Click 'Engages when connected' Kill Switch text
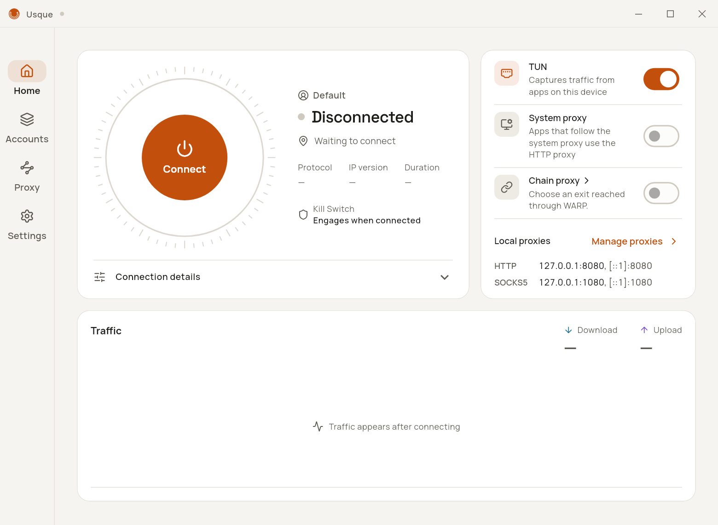 (x=367, y=221)
